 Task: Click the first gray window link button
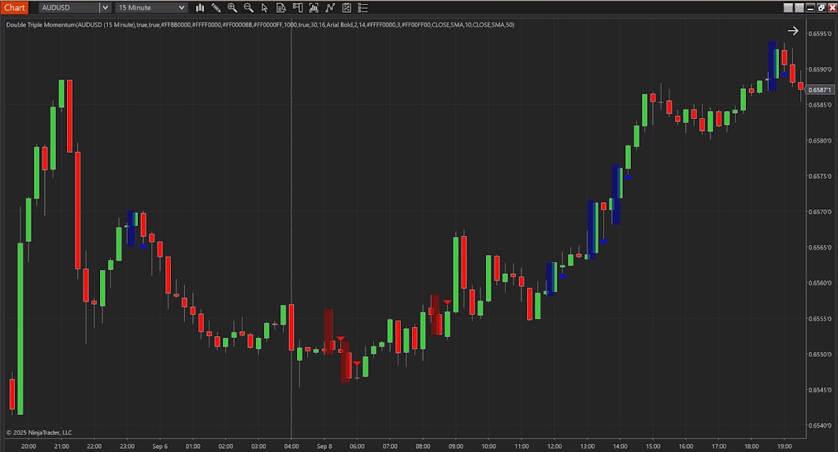tap(788, 8)
